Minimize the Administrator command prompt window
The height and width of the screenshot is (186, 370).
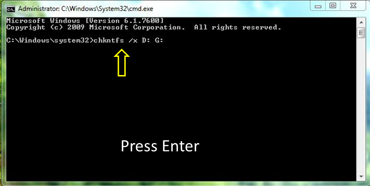[318, 6]
